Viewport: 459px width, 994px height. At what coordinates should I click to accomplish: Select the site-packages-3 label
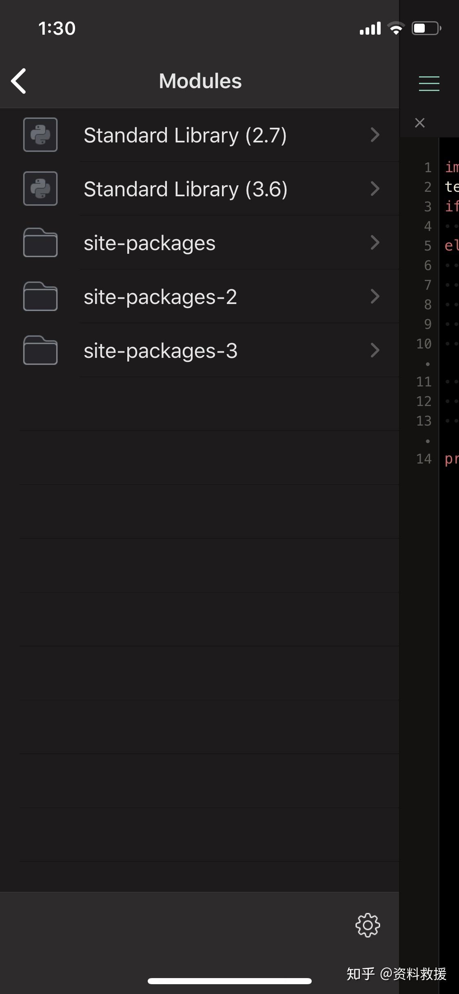160,351
